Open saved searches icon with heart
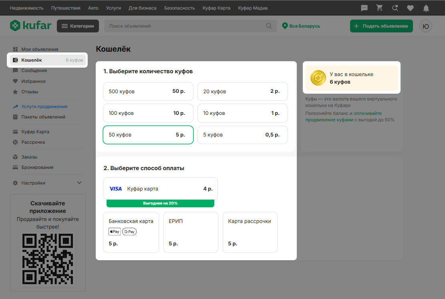 point(395,8)
